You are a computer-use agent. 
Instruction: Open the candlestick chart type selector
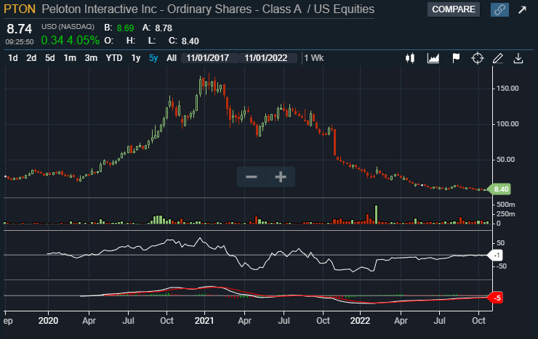(x=410, y=58)
